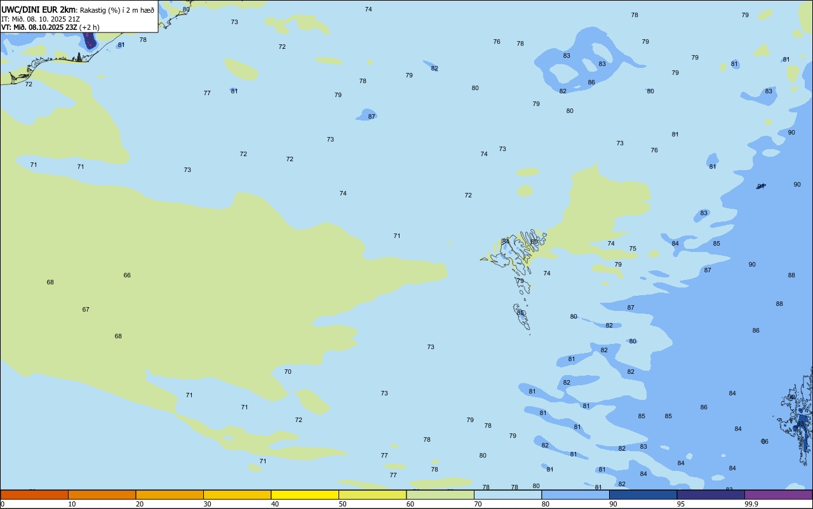Click the 'IT: Mið. 08. 10. 2025 21Z' line

(41, 19)
